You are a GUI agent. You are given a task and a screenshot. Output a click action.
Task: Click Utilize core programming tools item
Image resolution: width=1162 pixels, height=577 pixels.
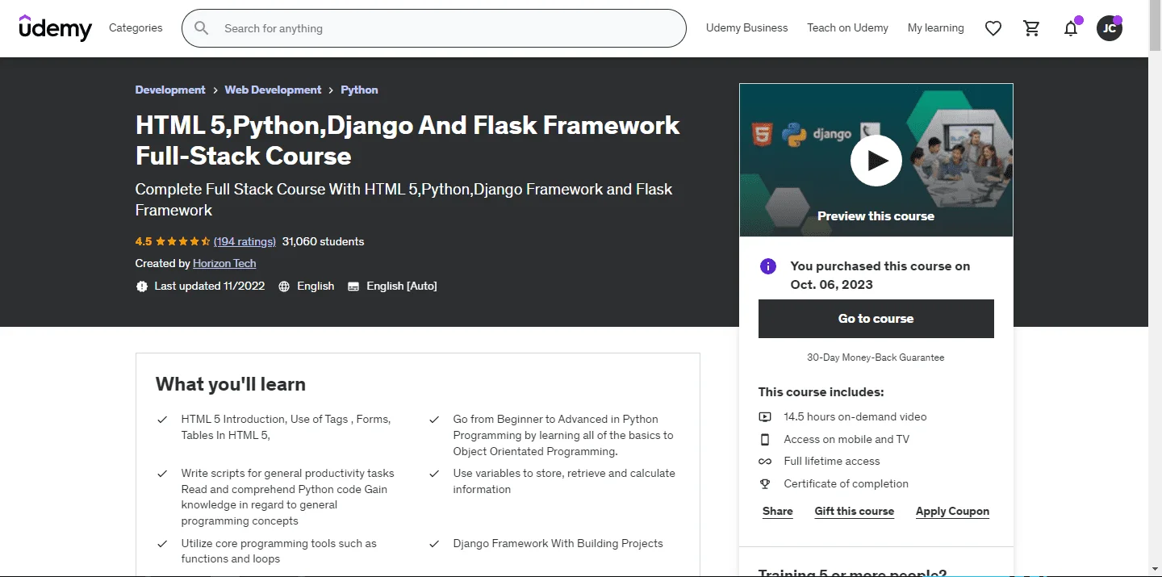tap(279, 552)
